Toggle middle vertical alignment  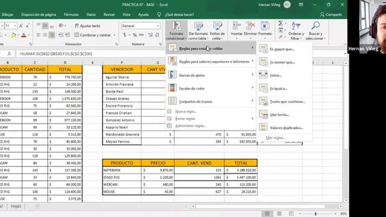45,25
